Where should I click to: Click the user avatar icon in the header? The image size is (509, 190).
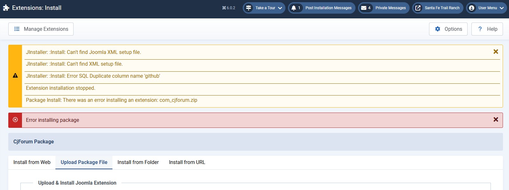[x=472, y=8]
